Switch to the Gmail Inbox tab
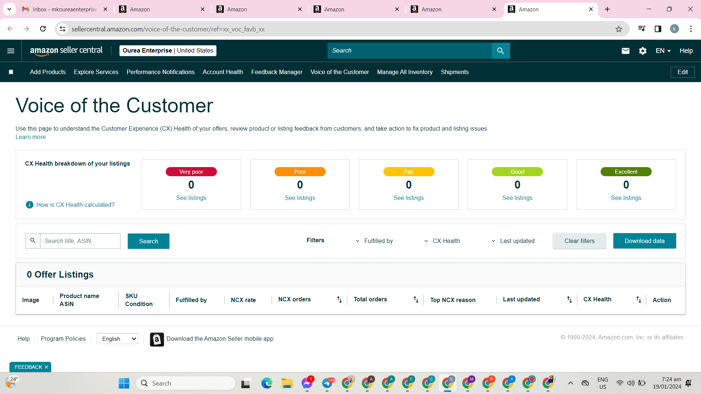The image size is (701, 394). [x=65, y=9]
